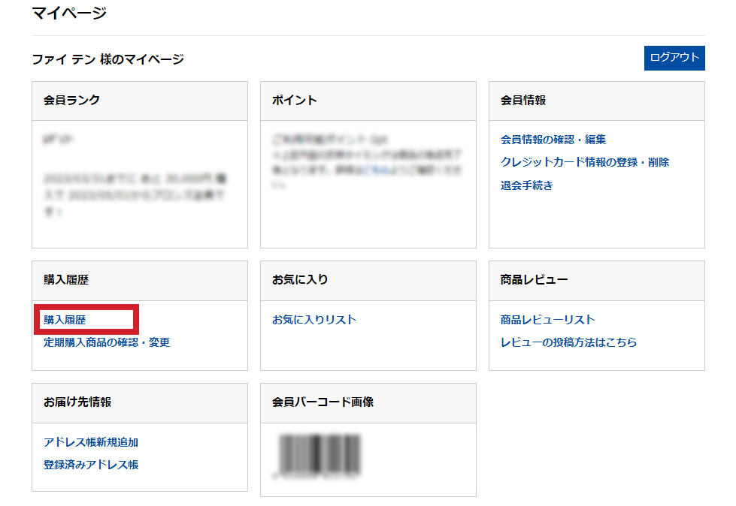The width and height of the screenshot is (736, 506).
Task: Open the 会員情報の確認・編集 link
Action: coord(553,140)
